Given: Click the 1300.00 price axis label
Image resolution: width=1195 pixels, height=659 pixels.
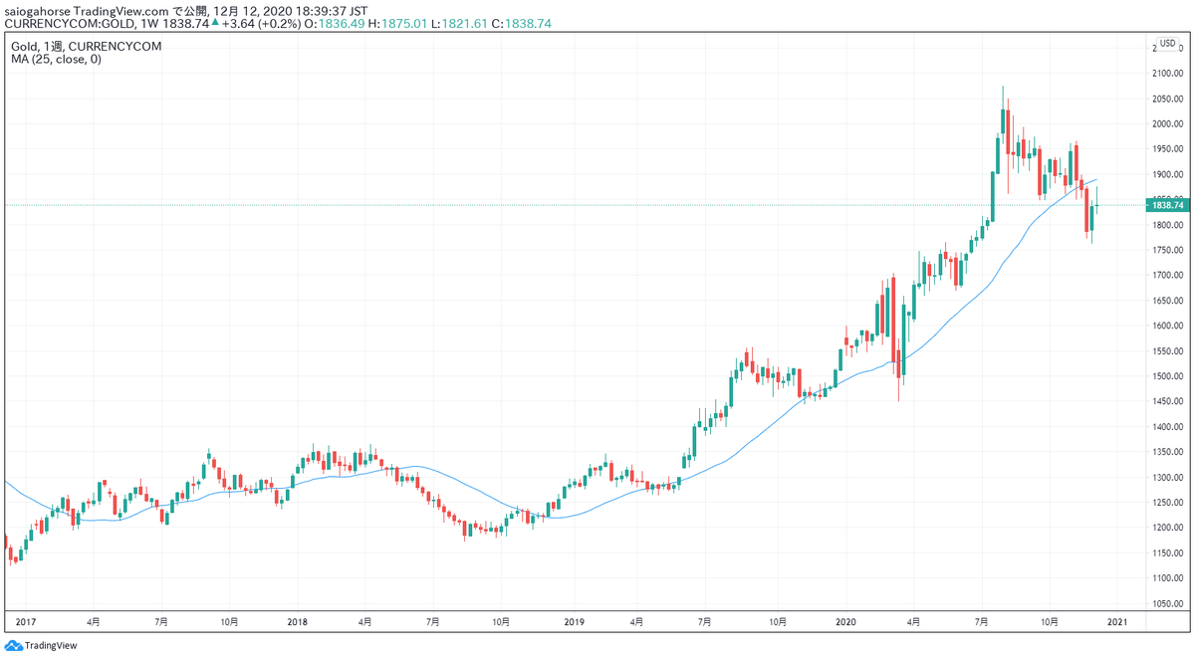Looking at the screenshot, I should pos(1166,477).
